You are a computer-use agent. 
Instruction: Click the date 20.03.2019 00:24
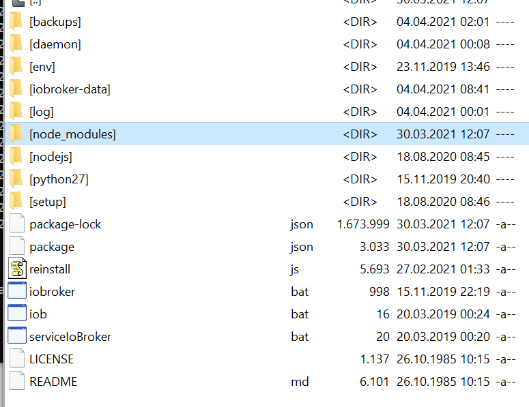(x=443, y=314)
